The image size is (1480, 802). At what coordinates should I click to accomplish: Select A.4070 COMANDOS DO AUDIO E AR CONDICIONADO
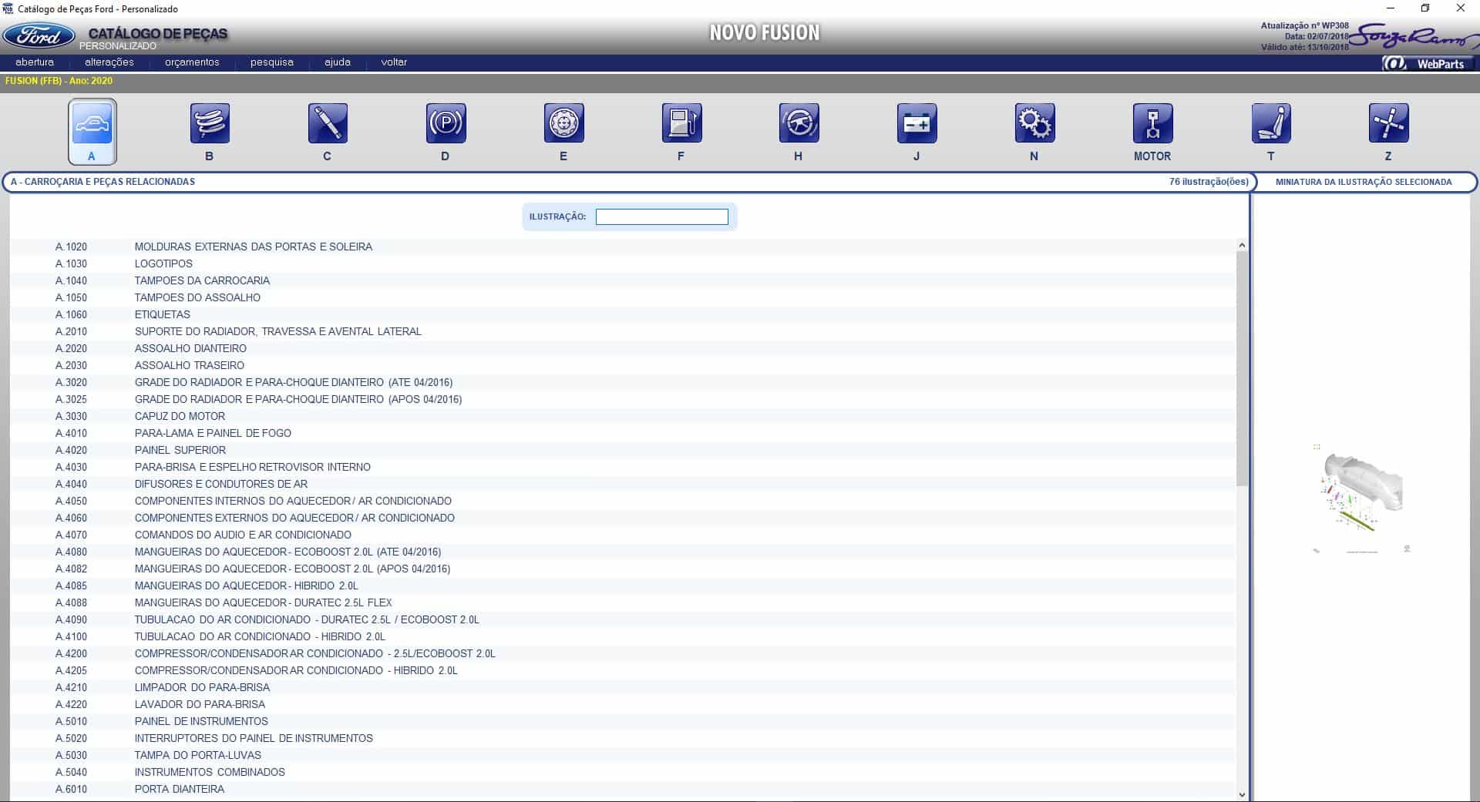click(622, 535)
